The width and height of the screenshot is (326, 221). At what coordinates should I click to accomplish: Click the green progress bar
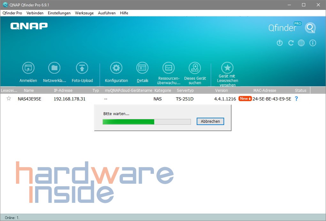[147, 122]
